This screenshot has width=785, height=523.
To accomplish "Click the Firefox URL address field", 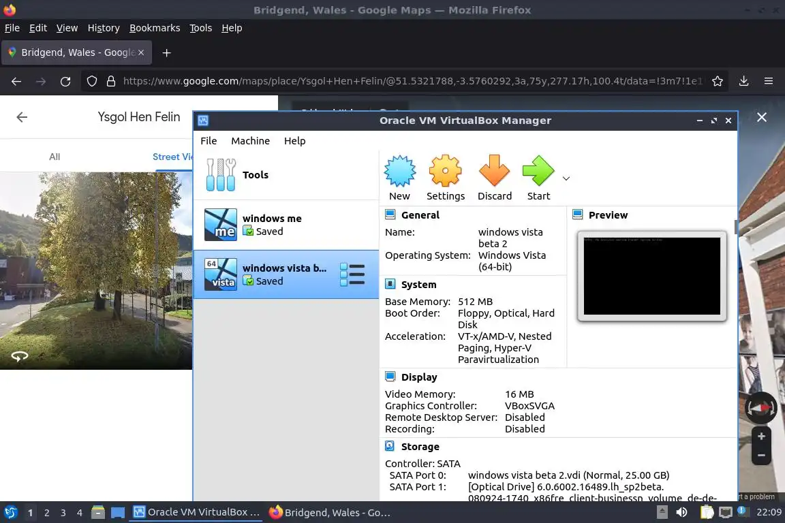I will click(x=414, y=81).
